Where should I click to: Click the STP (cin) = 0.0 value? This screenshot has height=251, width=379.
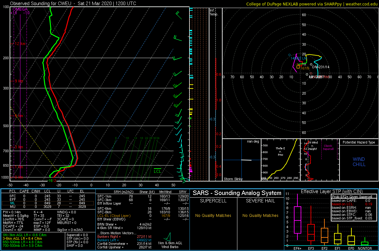(x=78, y=239)
